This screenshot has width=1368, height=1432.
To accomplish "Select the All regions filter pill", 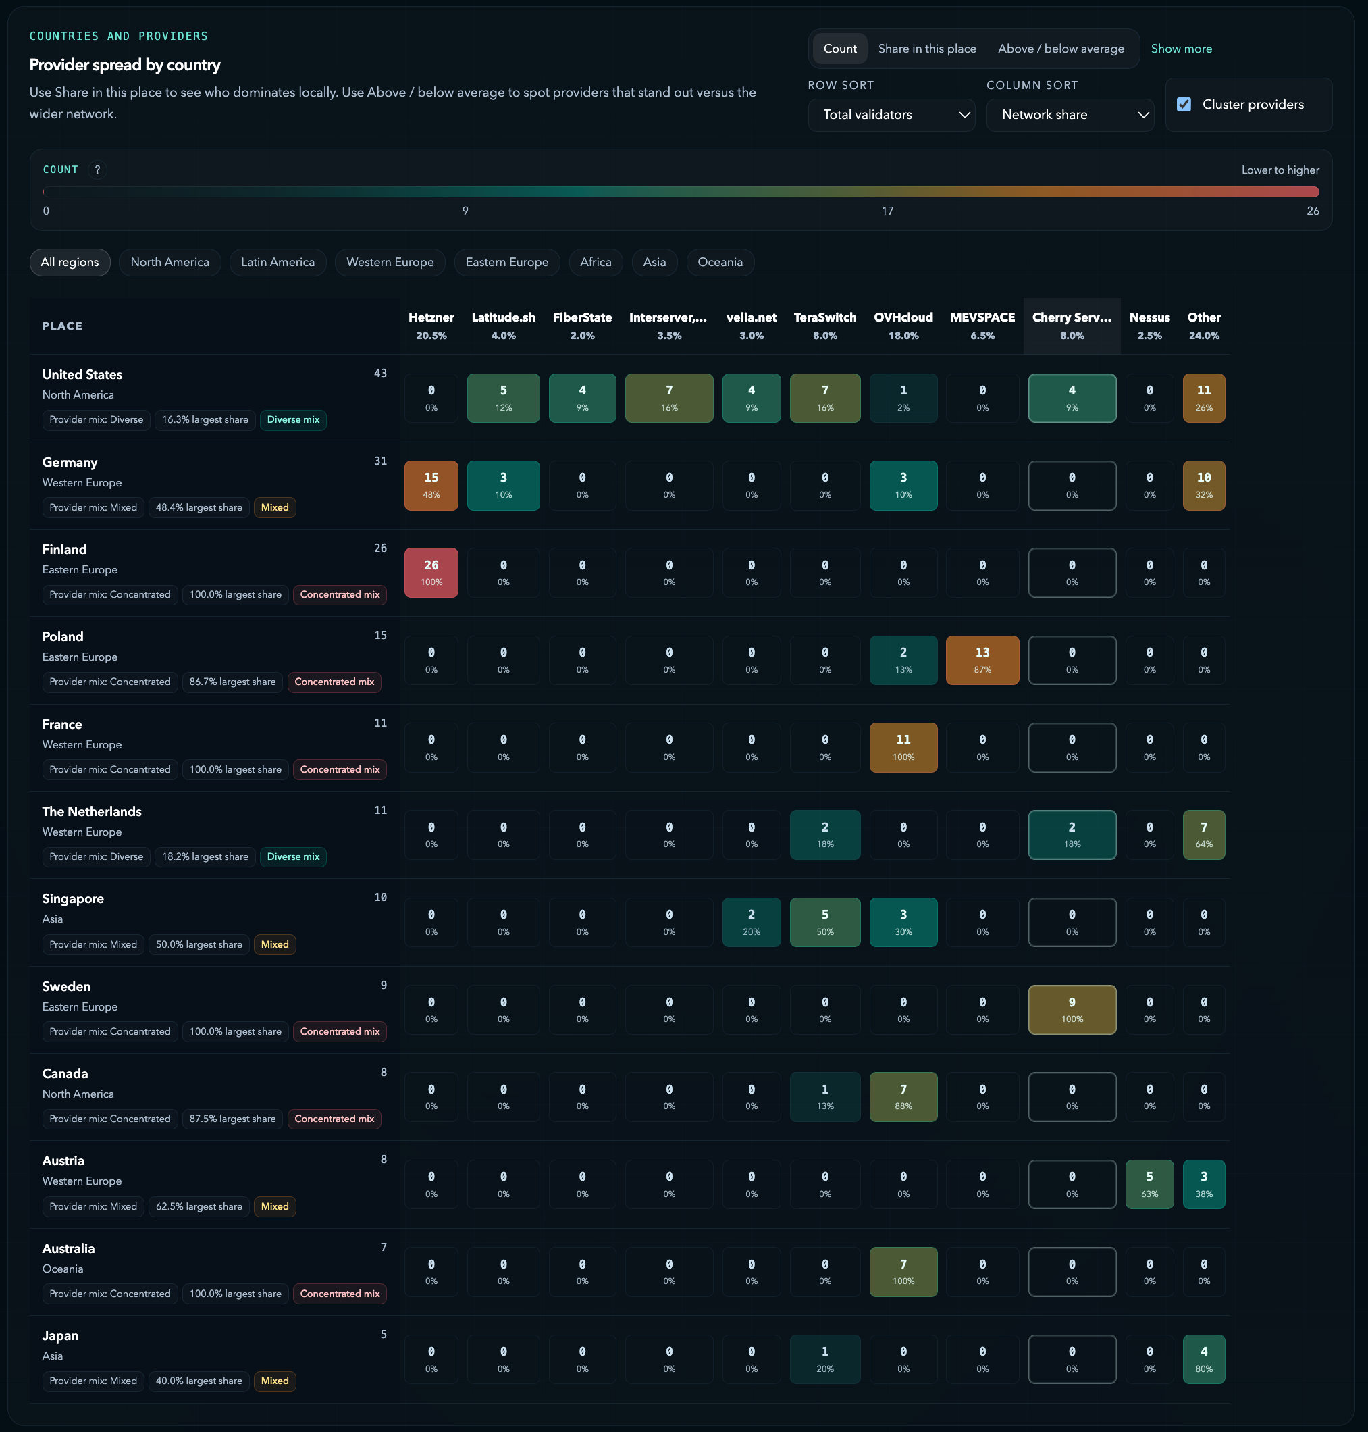I will (70, 262).
